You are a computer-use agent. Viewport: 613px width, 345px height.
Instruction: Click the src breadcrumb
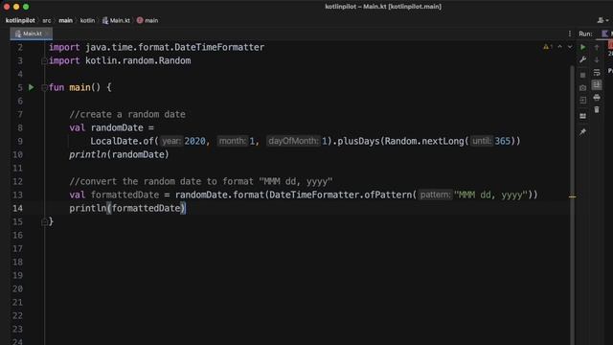(x=47, y=20)
